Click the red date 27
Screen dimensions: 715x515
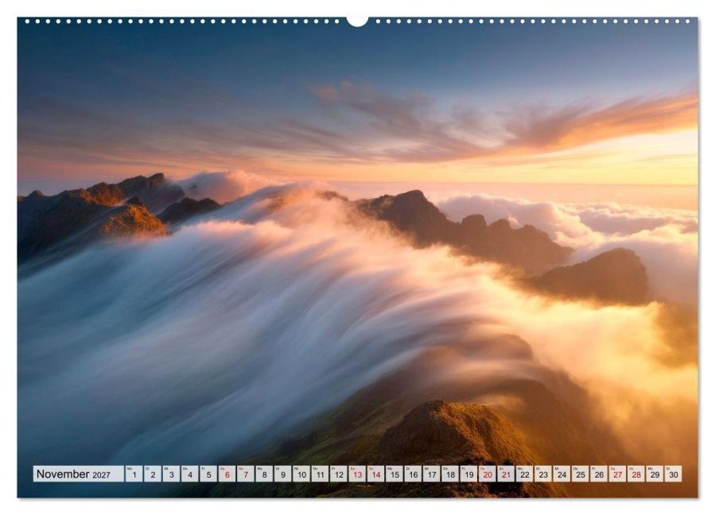tap(618, 474)
